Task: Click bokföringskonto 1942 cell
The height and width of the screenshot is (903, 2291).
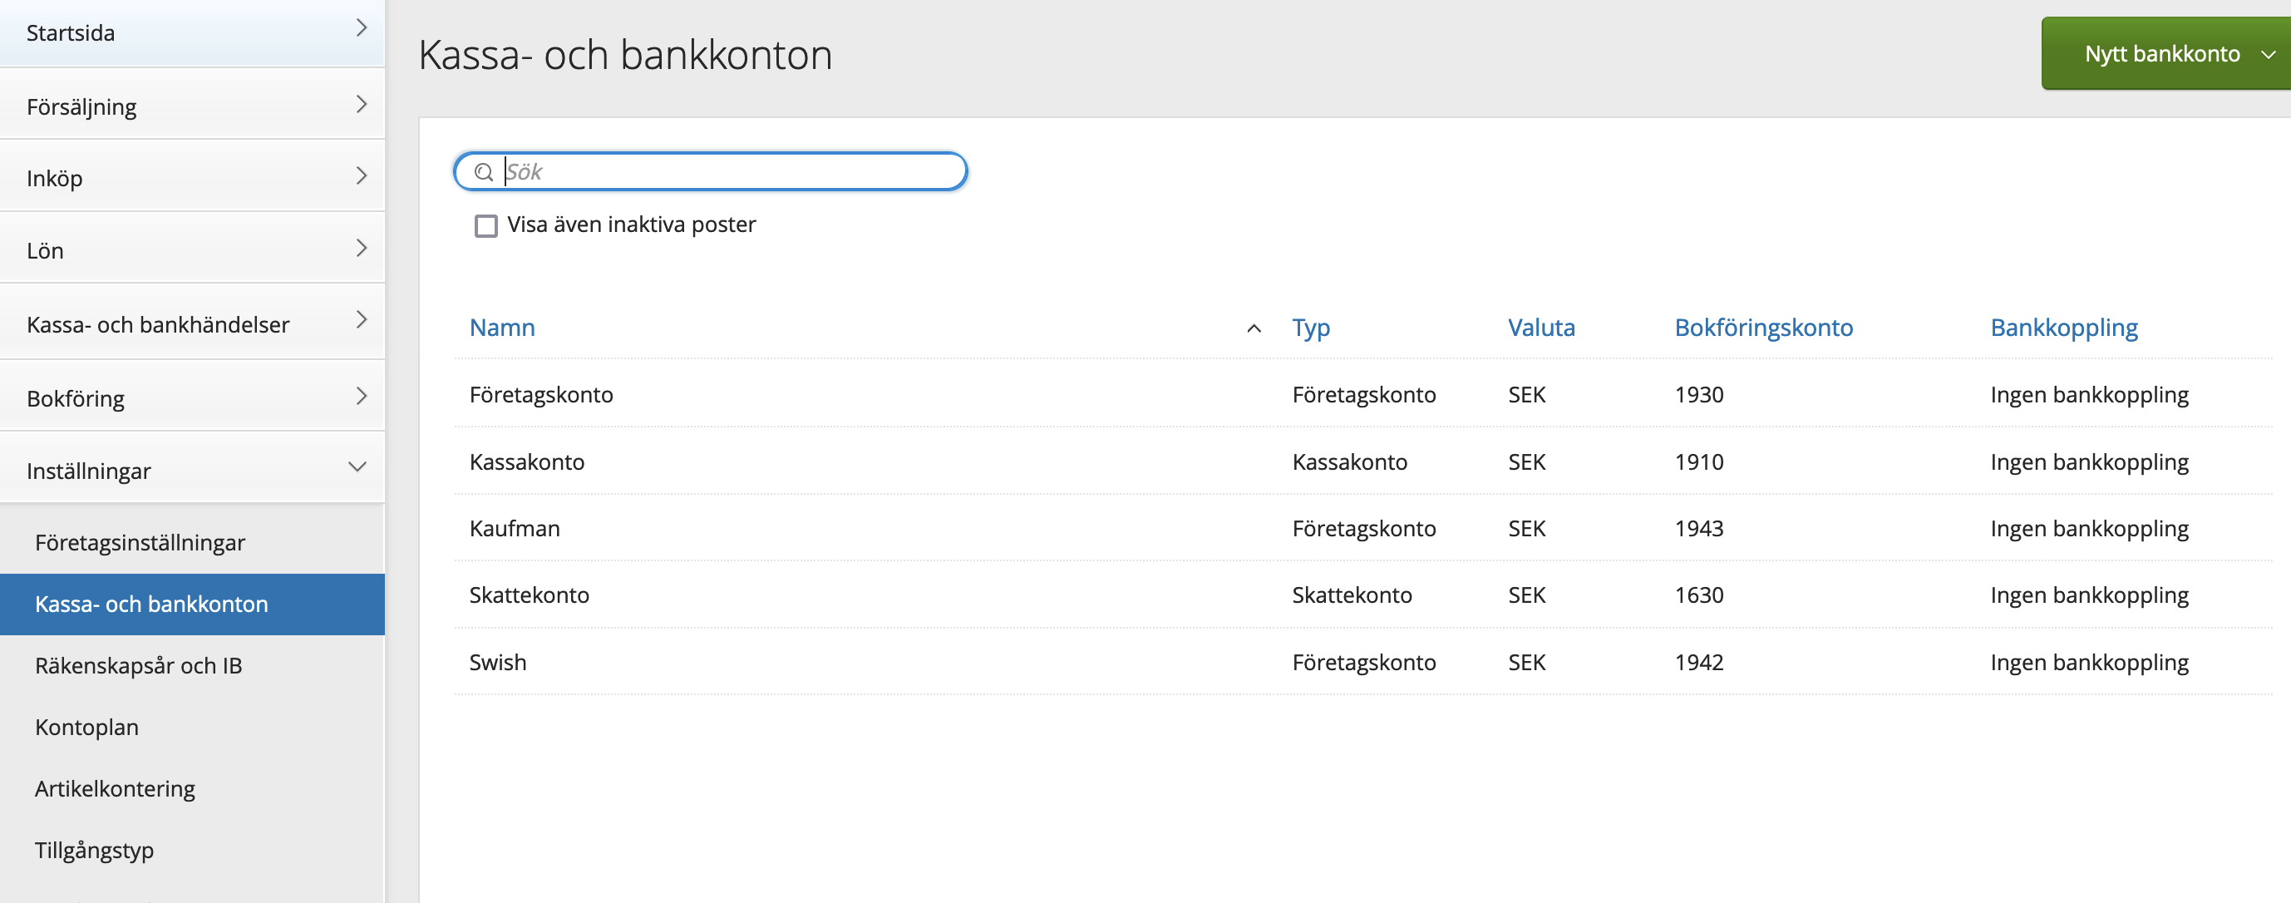Action: point(1698,663)
